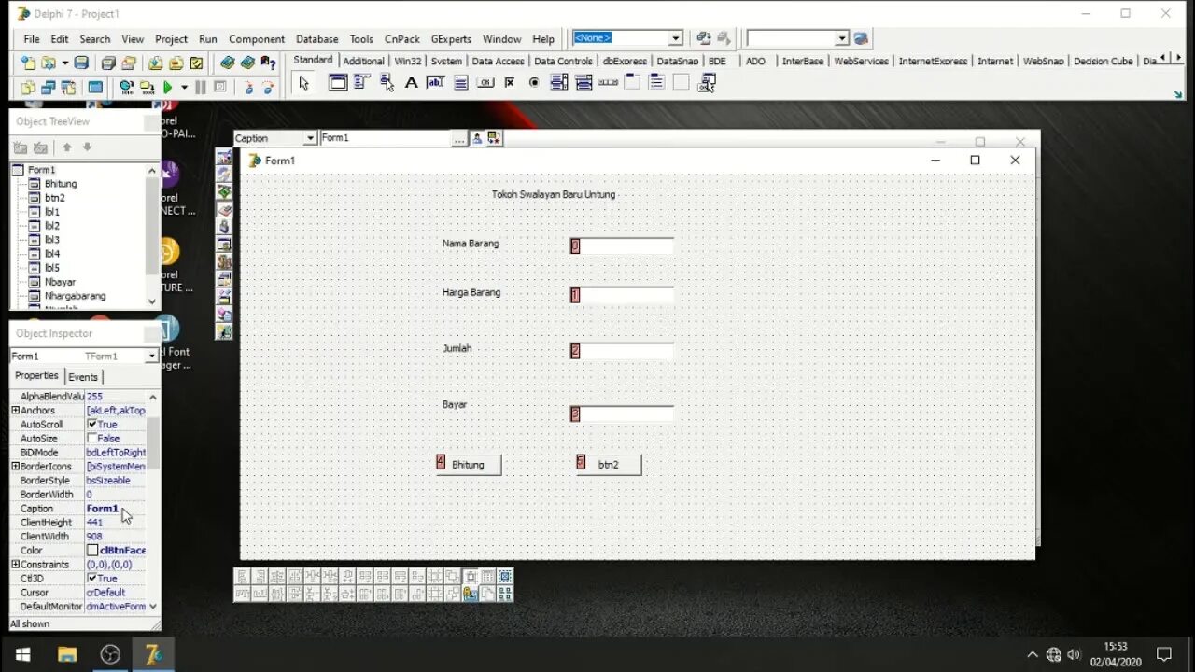The image size is (1195, 672).
Task: Select the ActionList component icon
Action: 707,83
